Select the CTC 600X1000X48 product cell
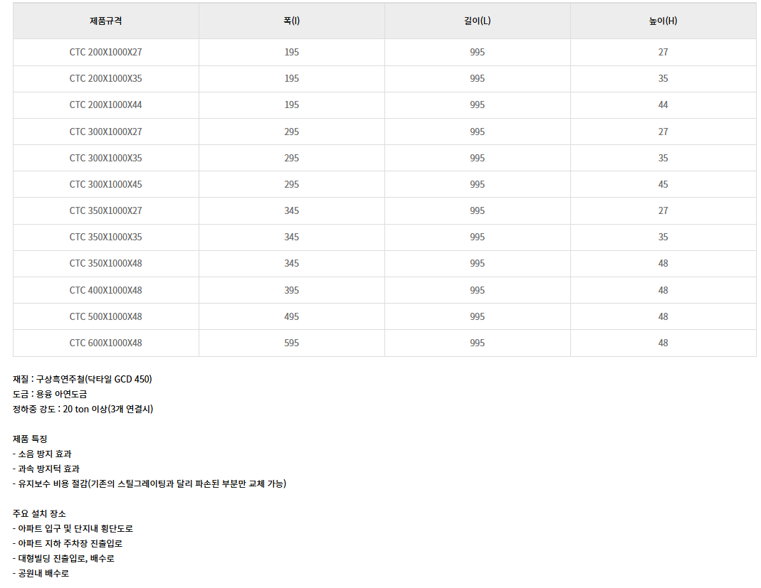Image resolution: width=761 pixels, height=588 pixels. [105, 343]
